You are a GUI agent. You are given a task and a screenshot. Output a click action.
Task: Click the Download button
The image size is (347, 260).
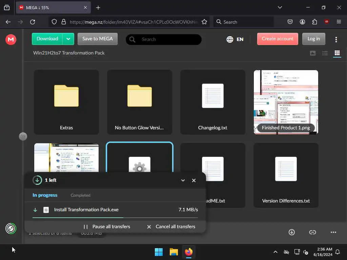tap(47, 39)
